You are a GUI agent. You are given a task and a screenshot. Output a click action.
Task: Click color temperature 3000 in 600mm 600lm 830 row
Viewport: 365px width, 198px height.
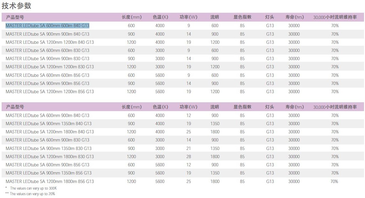click(160, 50)
